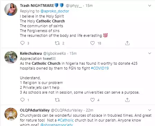This screenshot has width=155, height=126.
Task: Open more options chevron on Trash NIGHTMARE's tweet
Action: (x=149, y=6)
